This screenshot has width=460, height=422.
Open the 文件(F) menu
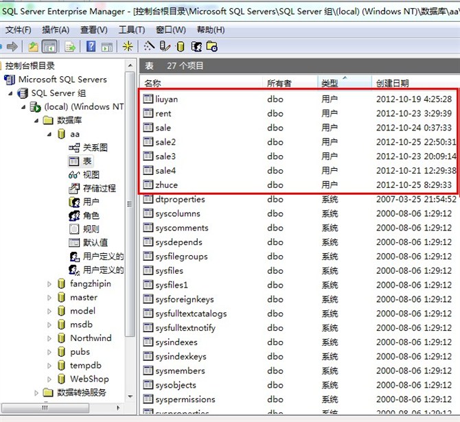click(18, 30)
